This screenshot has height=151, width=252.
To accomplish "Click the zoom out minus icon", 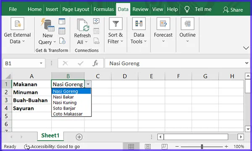I will coord(177,146).
